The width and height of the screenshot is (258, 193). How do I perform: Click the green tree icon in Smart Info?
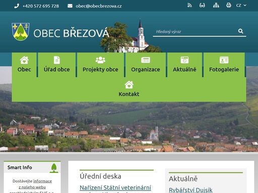click(54, 168)
